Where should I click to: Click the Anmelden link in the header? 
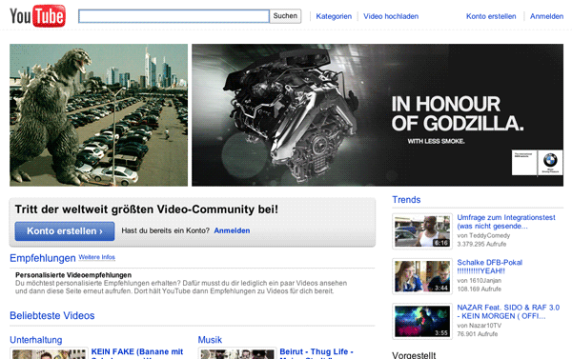[546, 16]
